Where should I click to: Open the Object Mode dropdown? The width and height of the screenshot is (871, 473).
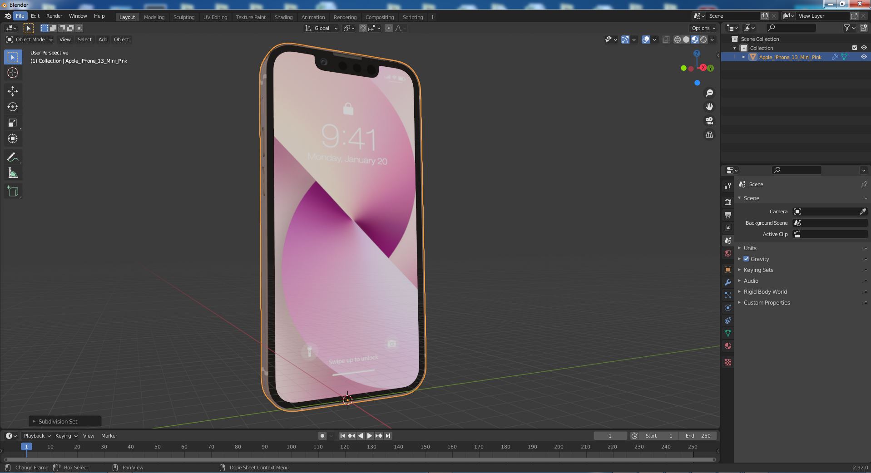coord(29,39)
